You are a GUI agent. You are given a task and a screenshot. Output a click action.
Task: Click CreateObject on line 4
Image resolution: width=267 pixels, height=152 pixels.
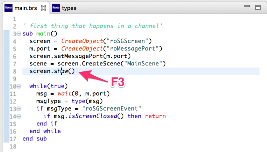coord(78,41)
